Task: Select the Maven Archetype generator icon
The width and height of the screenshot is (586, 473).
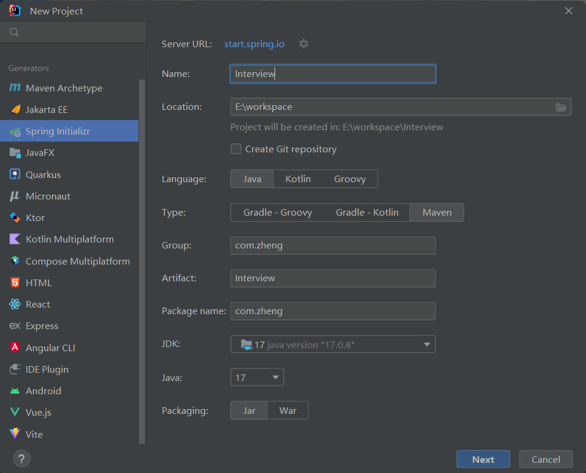Action: [15, 88]
